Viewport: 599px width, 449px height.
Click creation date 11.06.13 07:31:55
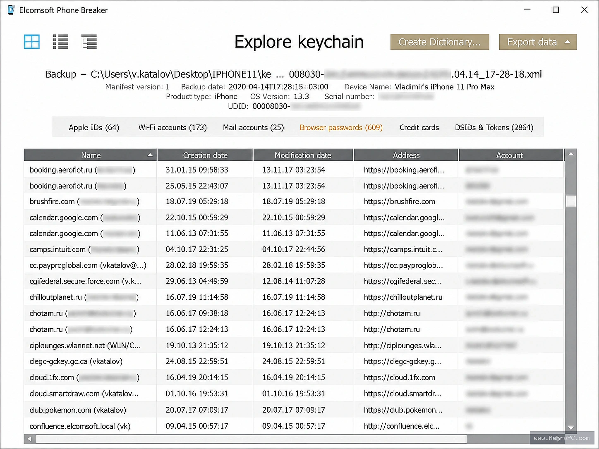[197, 233]
